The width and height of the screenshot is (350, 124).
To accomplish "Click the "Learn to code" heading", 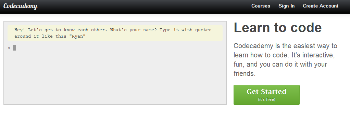I will click(278, 28).
